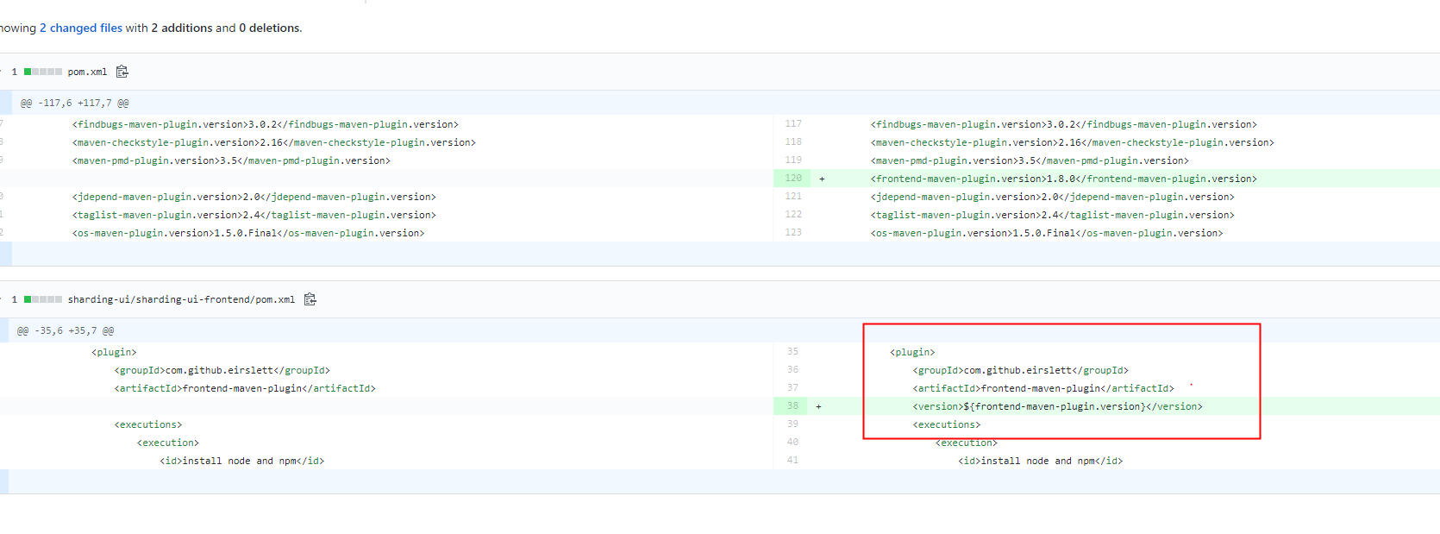The image size is (1440, 534).
Task: Click the left-side findbugs-maven-plugin.version line
Action: 266,124
